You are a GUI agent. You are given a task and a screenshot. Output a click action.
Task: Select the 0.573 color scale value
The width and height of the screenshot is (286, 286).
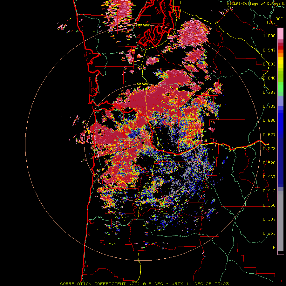[x=269, y=149]
